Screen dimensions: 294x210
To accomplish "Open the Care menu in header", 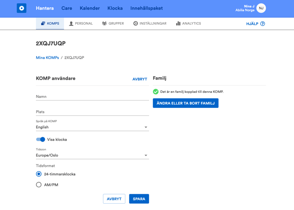I will point(67,8).
